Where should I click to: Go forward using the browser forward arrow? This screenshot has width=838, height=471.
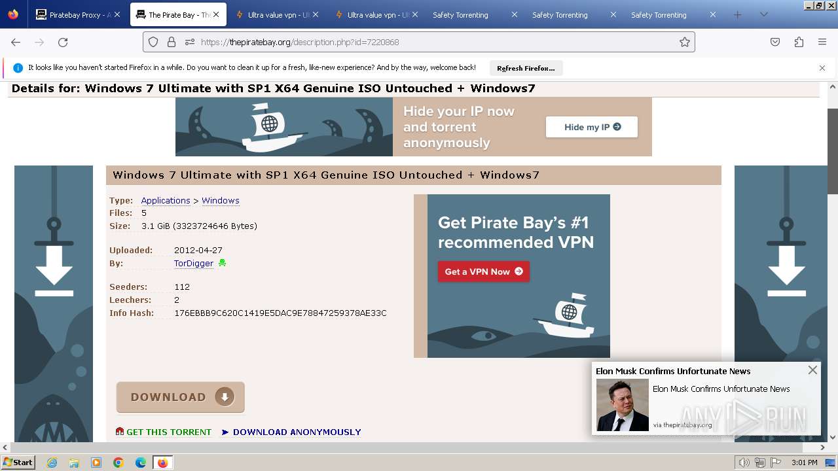(x=39, y=42)
